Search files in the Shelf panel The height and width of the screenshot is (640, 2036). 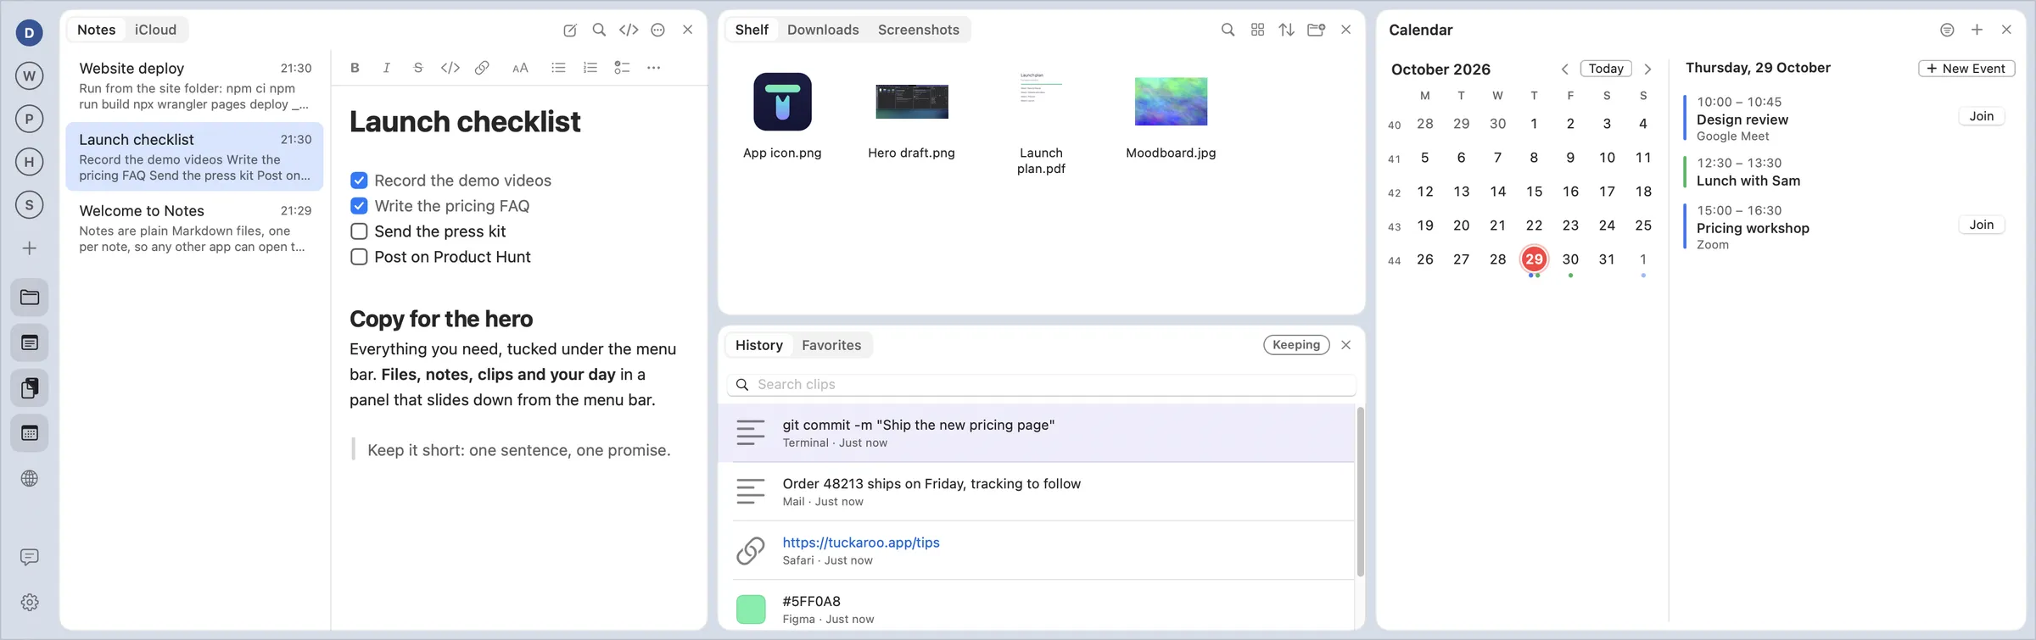[x=1228, y=30]
